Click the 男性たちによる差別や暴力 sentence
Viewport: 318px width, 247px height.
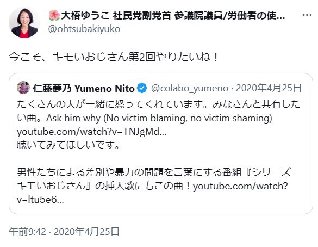(x=154, y=172)
